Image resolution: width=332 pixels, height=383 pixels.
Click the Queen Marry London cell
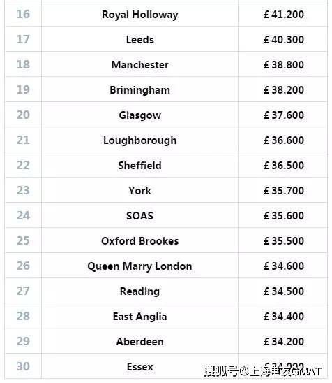140,266
